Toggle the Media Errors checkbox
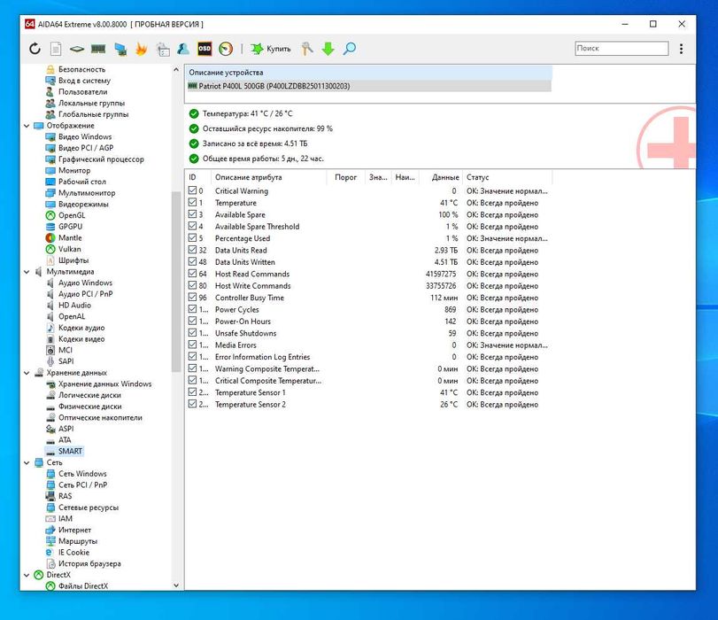The image size is (718, 620). point(193,345)
